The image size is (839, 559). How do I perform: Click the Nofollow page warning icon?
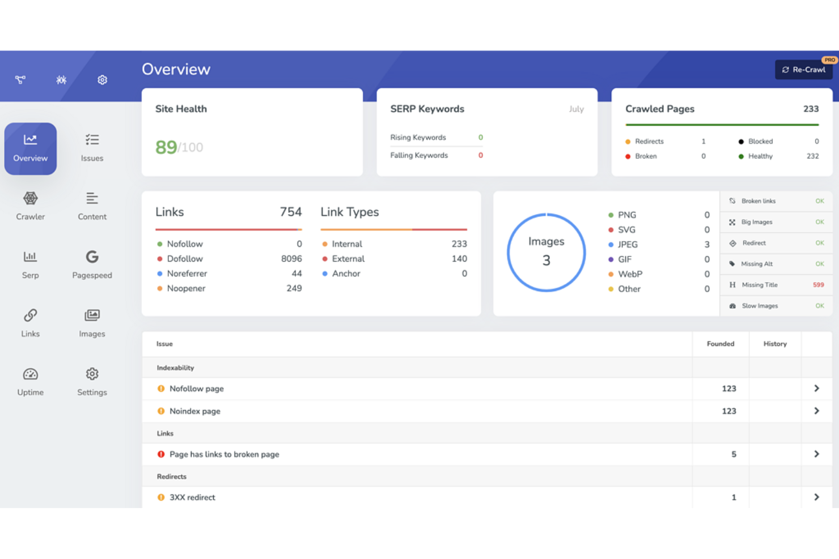pos(161,389)
